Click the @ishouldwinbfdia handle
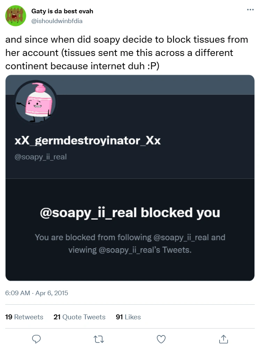 57,21
